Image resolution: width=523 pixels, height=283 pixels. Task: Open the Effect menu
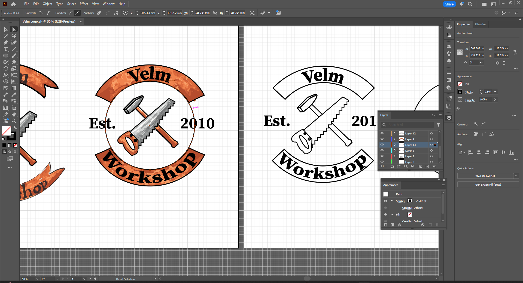tap(84, 4)
